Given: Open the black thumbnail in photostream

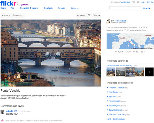Looking at the screenshot, I should (149, 72).
